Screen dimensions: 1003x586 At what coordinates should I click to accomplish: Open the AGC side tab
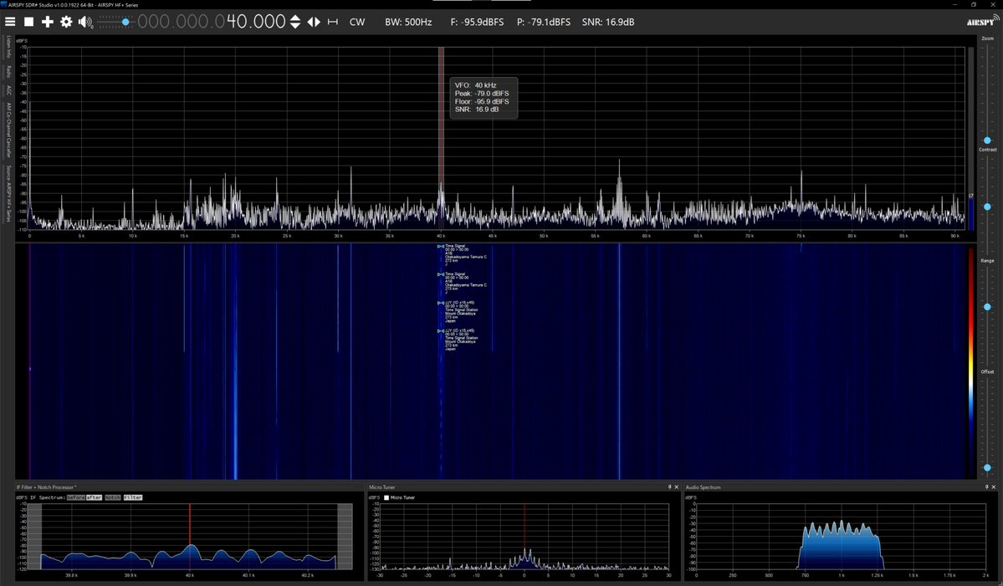tap(8, 90)
